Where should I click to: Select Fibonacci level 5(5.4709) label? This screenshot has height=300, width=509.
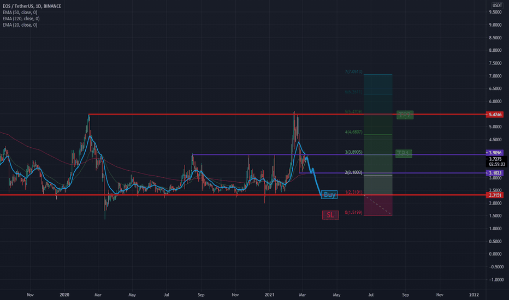point(353,112)
